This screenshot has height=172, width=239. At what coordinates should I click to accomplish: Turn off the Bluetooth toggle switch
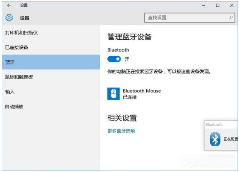(x=114, y=59)
